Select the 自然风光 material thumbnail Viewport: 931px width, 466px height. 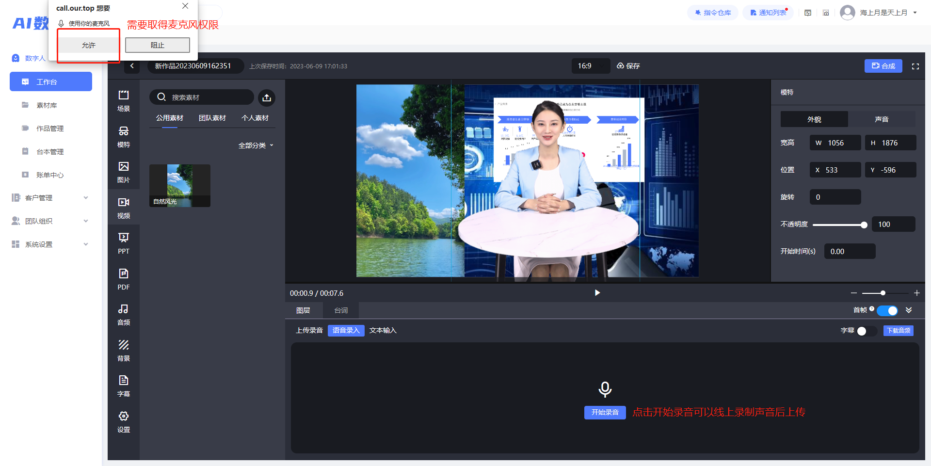pos(180,186)
